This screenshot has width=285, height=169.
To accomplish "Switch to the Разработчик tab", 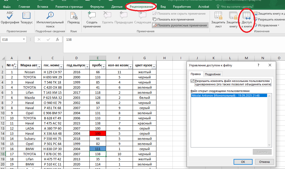I will 182,7.
